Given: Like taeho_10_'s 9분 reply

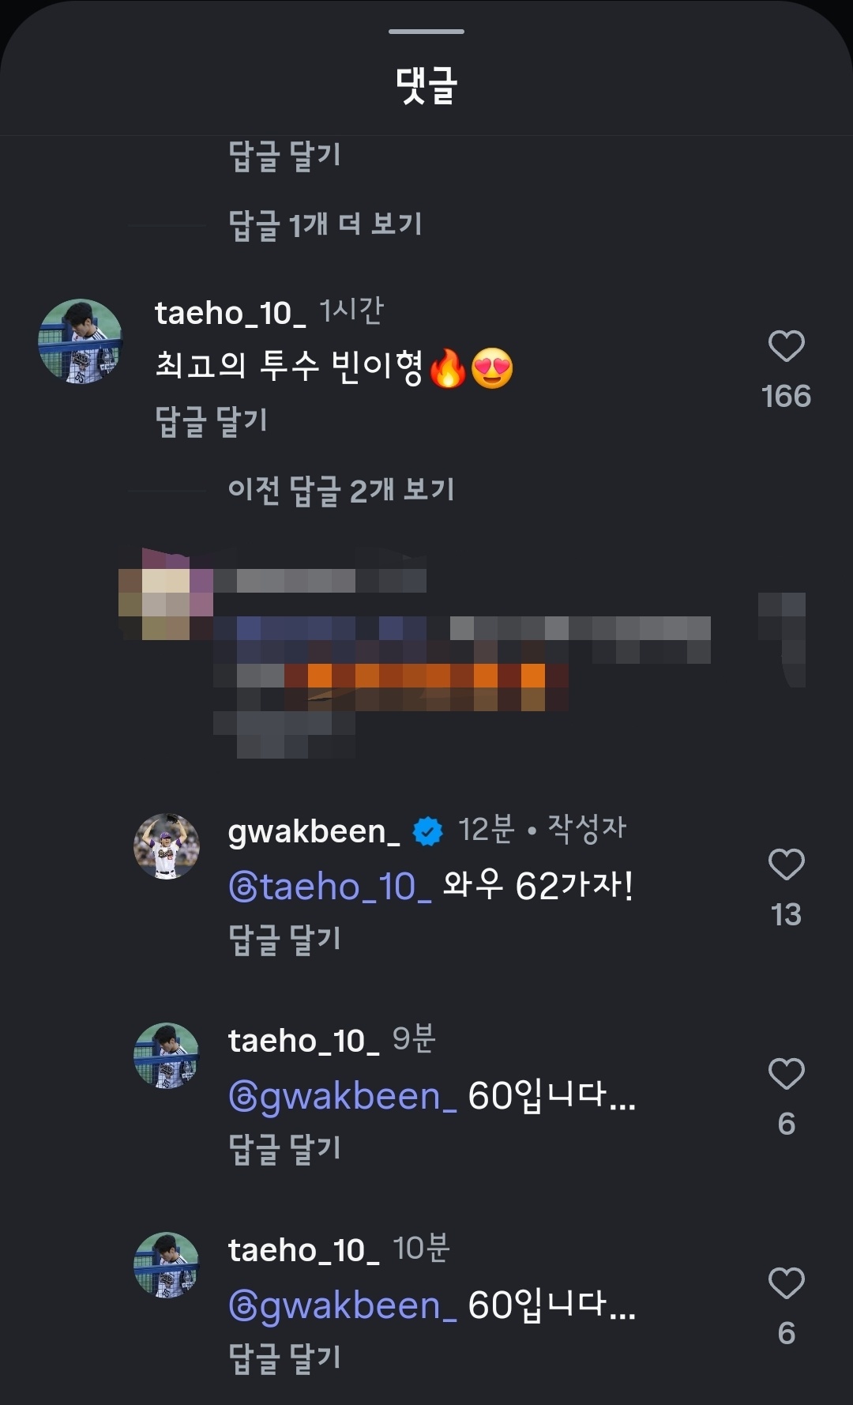Looking at the screenshot, I should click(786, 1074).
